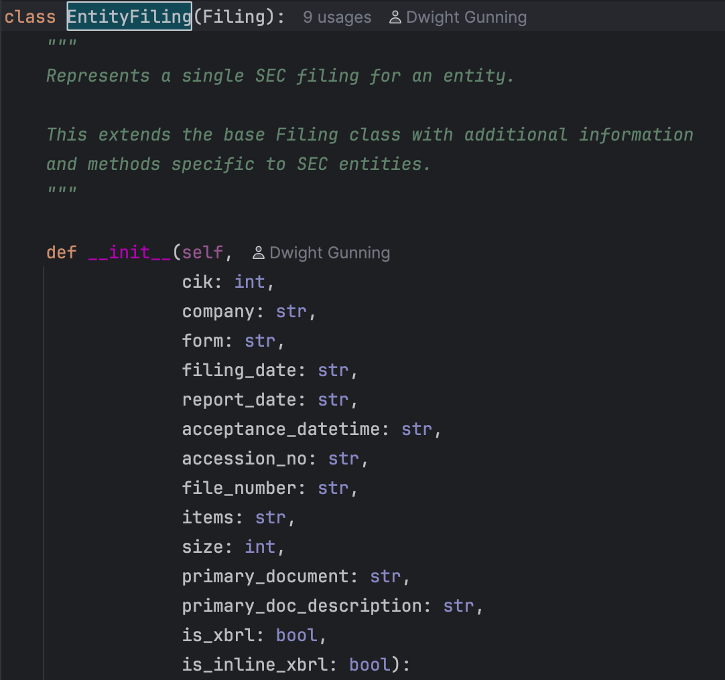Click the docstring line "Represents a single SEC filing"
Screen dimensions: 725x680
(x=280, y=76)
